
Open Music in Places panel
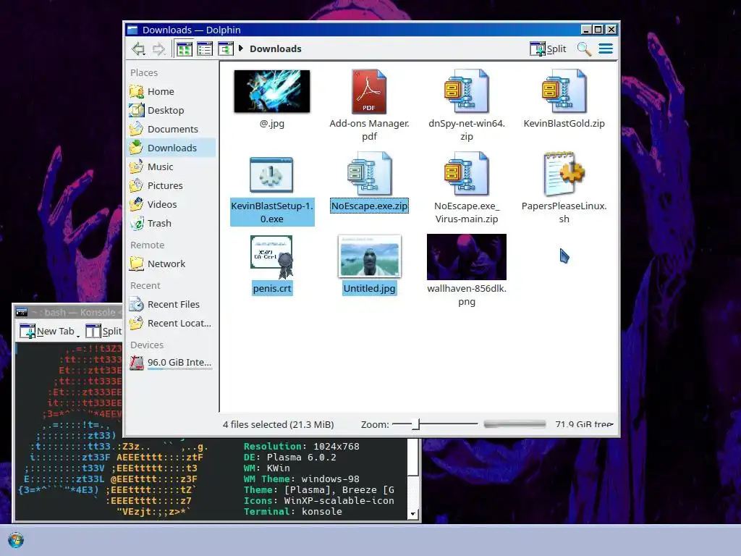pyautogui.click(x=172, y=167)
